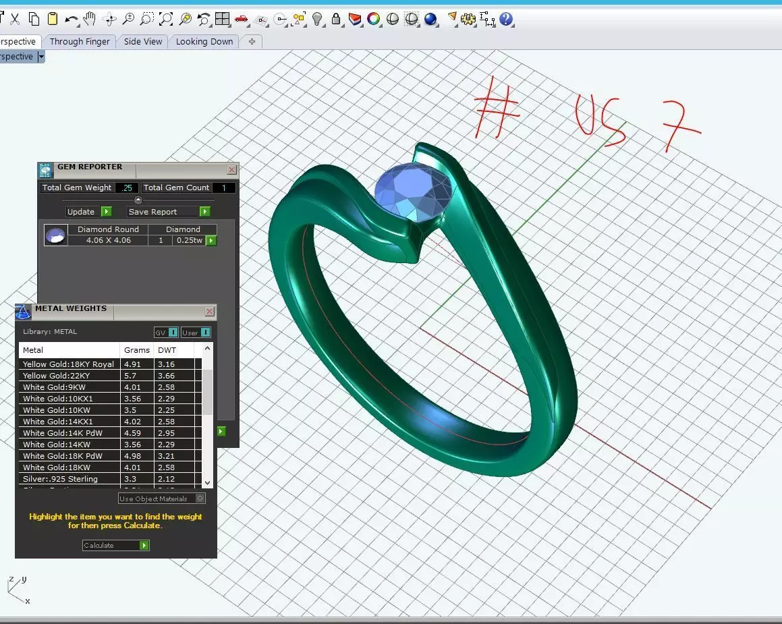This screenshot has height=624, width=782.
Task: Click the Calculate button in Metal Weights
Action: pos(115,545)
